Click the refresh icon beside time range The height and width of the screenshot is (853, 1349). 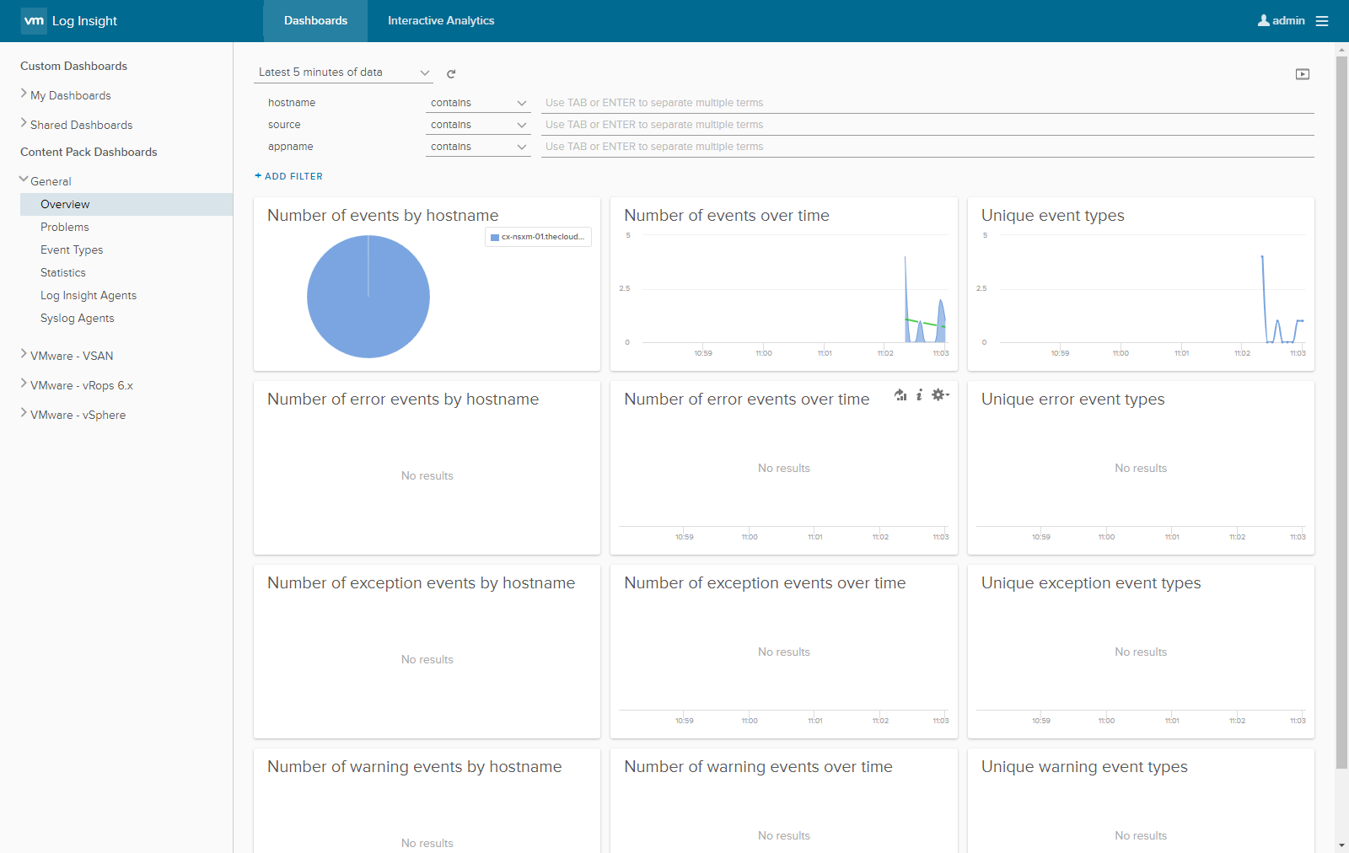(x=451, y=74)
